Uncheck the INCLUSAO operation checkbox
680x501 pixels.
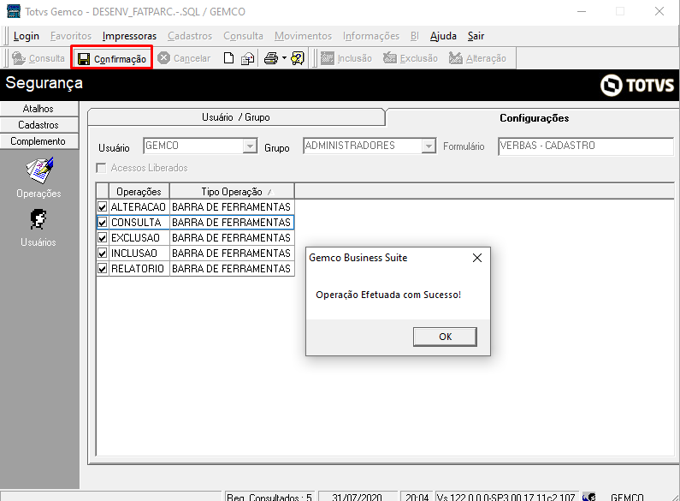click(x=103, y=253)
